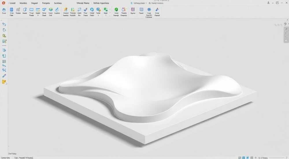Viewport: 289px width, 159px height.
Task: Click the green vertical bars ribbon icon
Action: point(73,10)
